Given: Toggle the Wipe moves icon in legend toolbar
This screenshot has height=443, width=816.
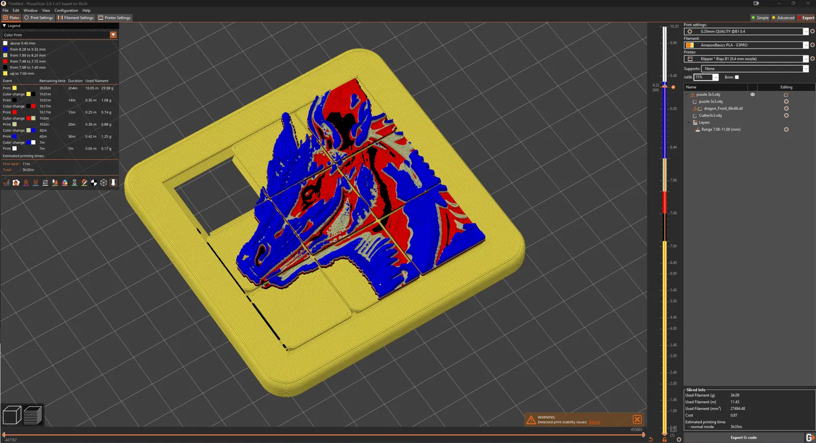Looking at the screenshot, I should [x=16, y=183].
